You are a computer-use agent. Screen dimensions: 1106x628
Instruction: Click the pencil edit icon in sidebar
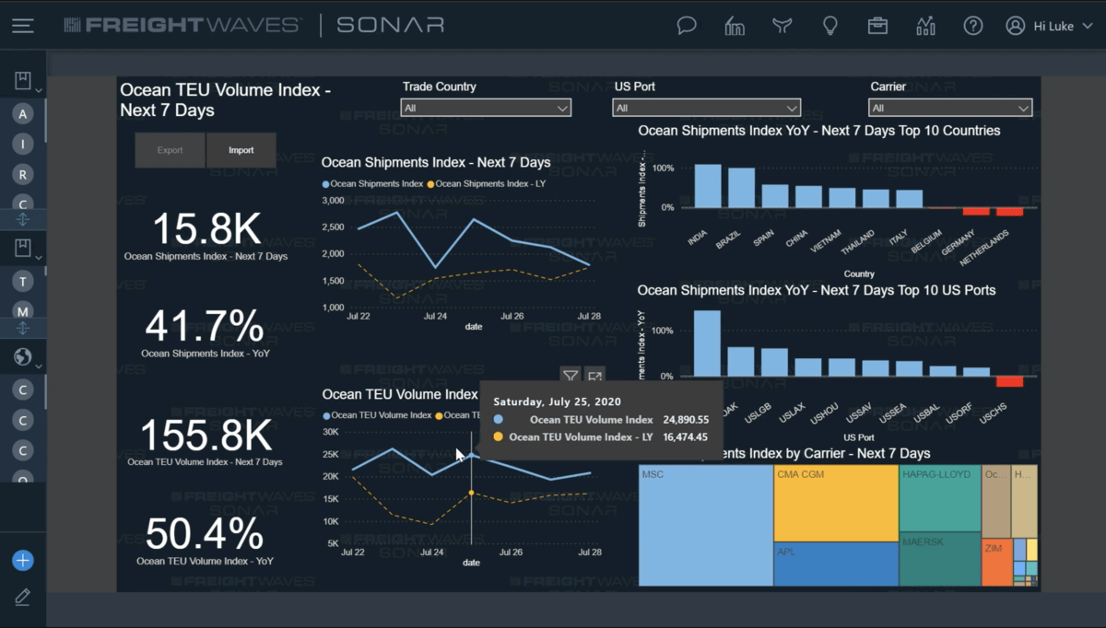click(x=23, y=598)
